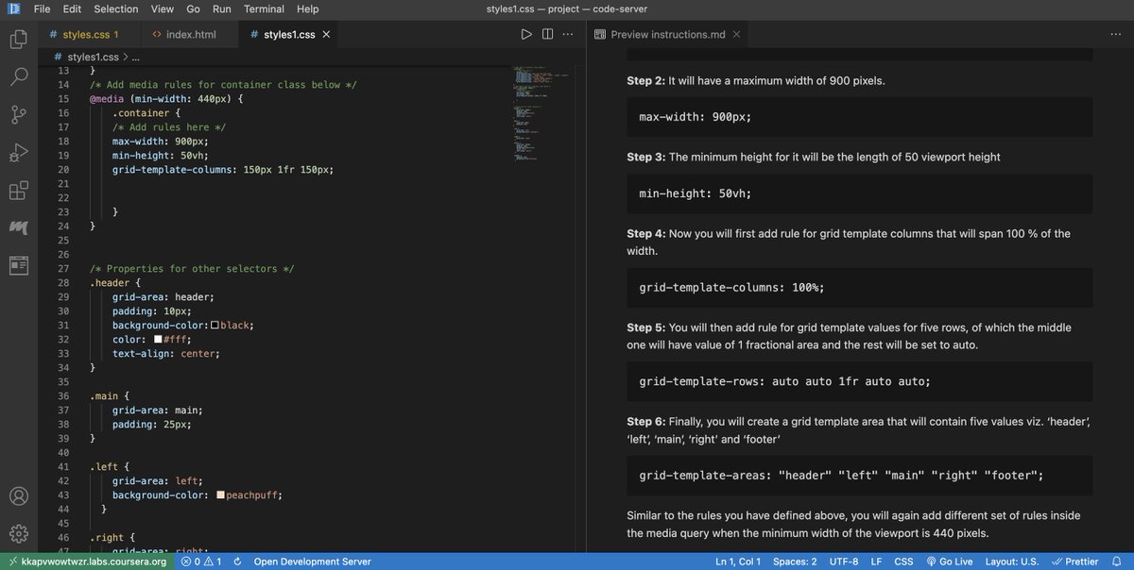This screenshot has height=570, width=1134.
Task: Click the M-shaped extension icon in activity bar
Action: [x=19, y=226]
